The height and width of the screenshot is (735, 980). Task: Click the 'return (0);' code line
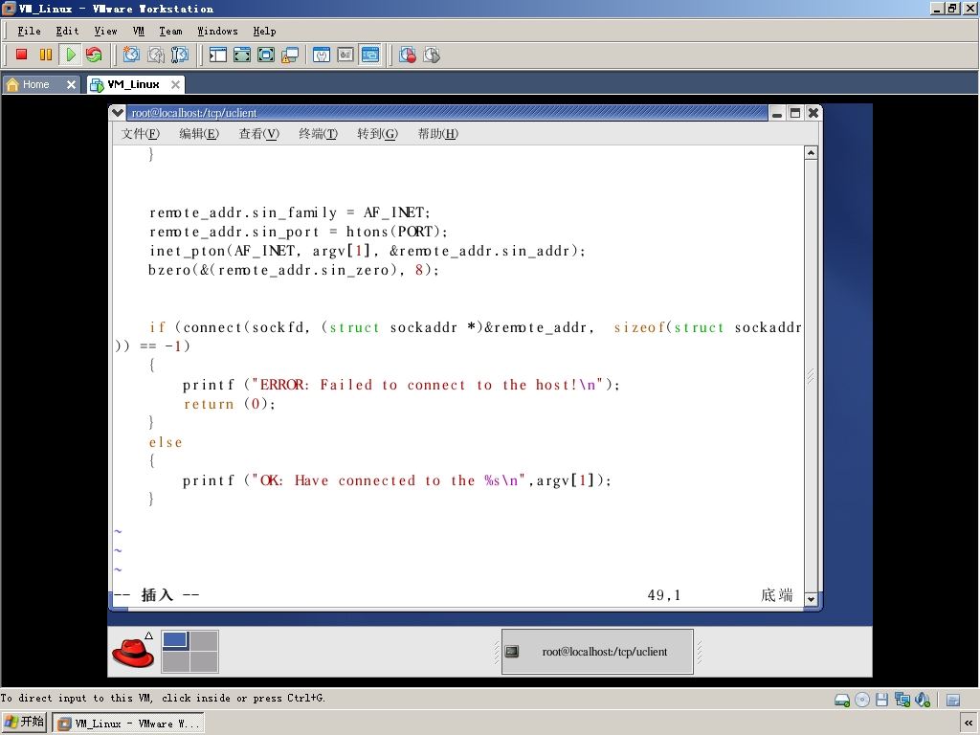229,405
